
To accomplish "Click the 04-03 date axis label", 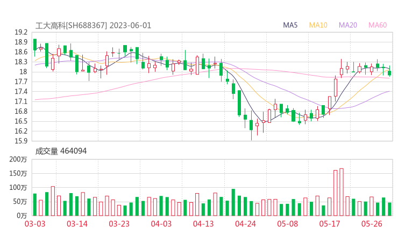I will tap(161, 224).
